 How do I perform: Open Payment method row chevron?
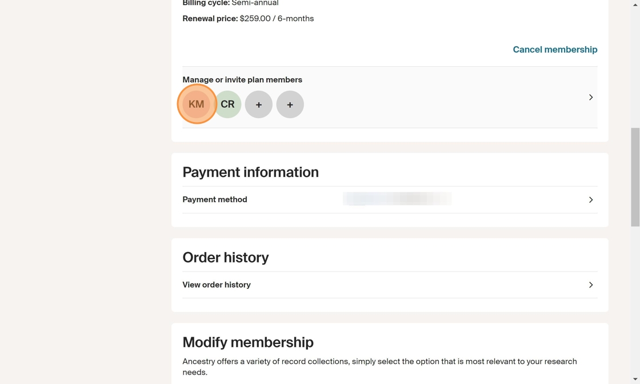click(x=591, y=200)
